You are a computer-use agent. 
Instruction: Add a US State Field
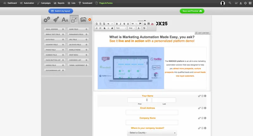[78, 44]
